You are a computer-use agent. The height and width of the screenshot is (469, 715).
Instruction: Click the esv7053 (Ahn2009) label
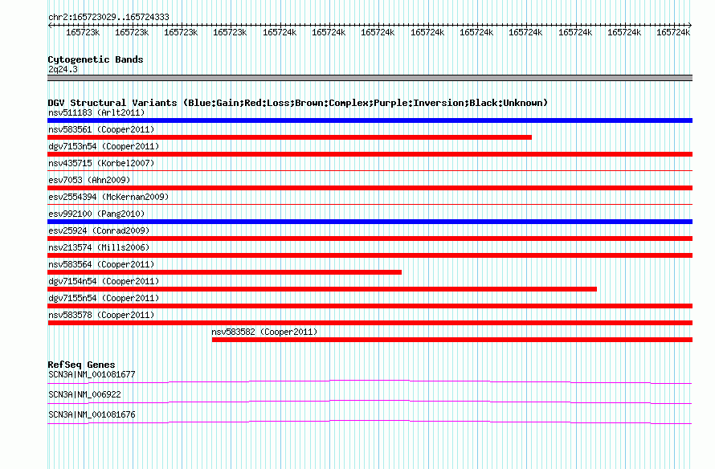click(x=89, y=180)
